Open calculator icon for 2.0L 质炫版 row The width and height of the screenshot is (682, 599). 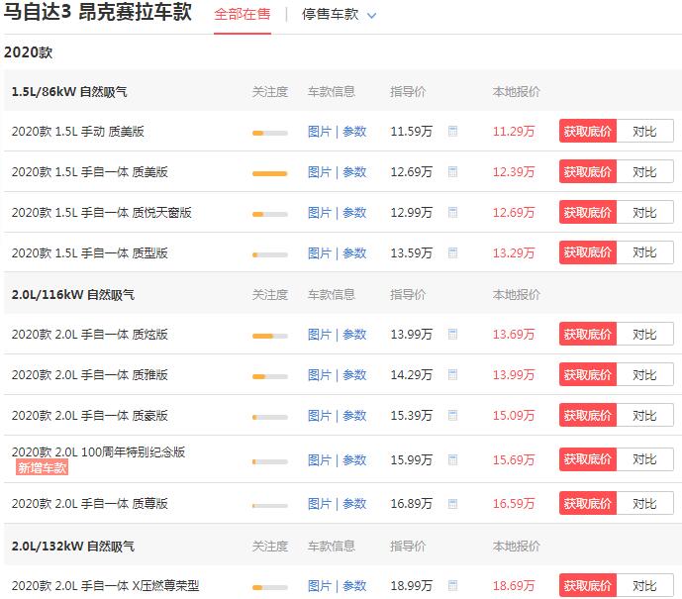point(452,334)
